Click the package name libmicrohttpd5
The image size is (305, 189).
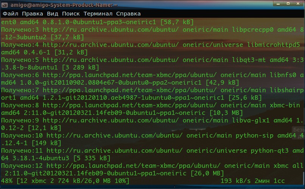coord(274,45)
